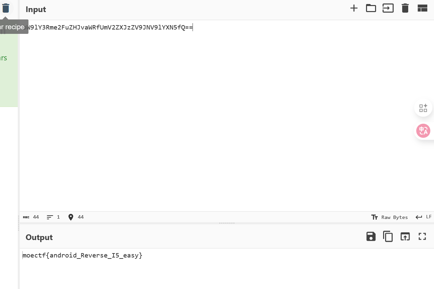The width and height of the screenshot is (434, 289).
Task: Click the decoded moectf output text
Action: point(82,255)
